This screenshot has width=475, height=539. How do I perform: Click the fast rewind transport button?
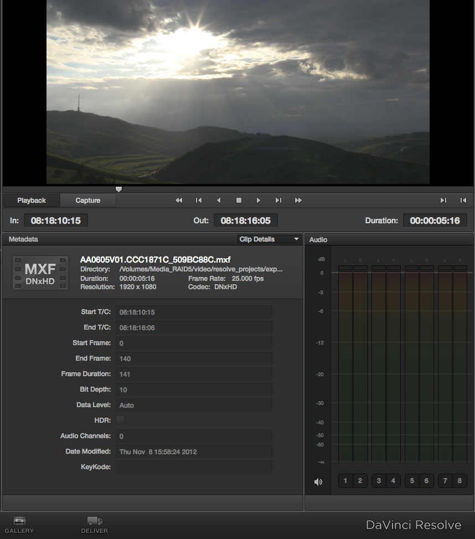pyautogui.click(x=178, y=201)
